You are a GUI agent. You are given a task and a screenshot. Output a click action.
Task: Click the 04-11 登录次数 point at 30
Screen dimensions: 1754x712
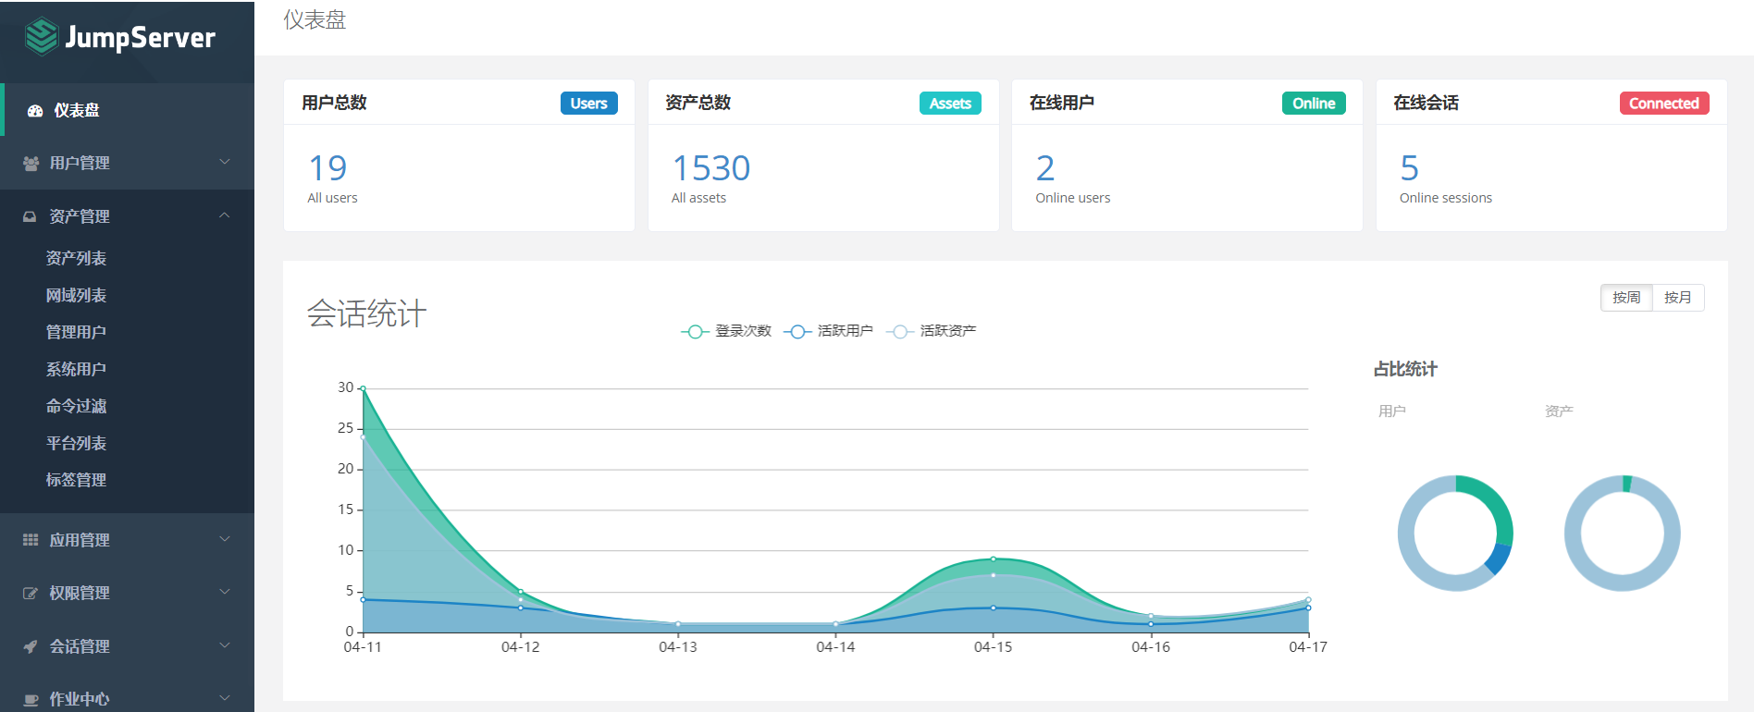pyautogui.click(x=363, y=388)
